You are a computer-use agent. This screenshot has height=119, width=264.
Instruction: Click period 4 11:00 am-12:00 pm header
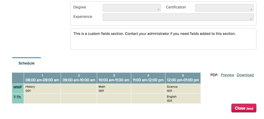(148, 78)
